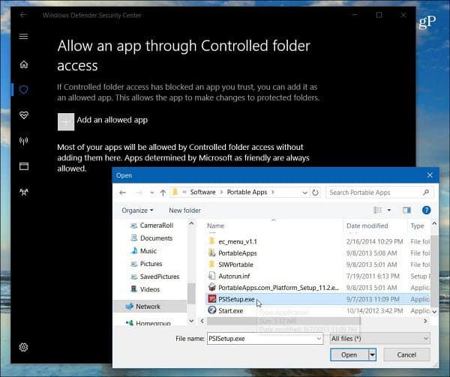Open Firewall & network protection icon
The width and height of the screenshot is (450, 377).
(x=24, y=141)
